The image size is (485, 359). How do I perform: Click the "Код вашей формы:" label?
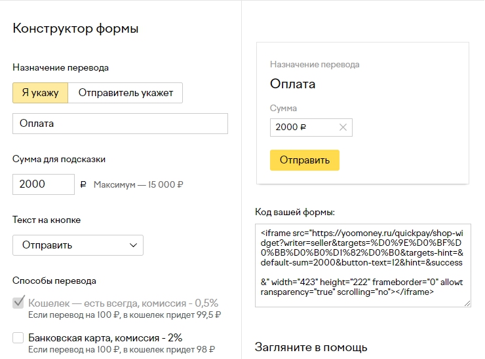point(294,212)
